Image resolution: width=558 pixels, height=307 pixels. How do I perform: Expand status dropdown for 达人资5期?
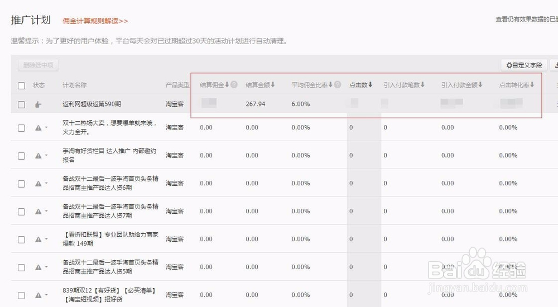pos(46,267)
